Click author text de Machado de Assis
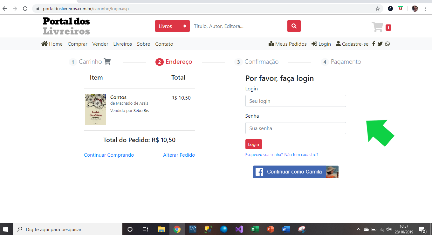Image resolution: width=432 pixels, height=235 pixels. (129, 103)
